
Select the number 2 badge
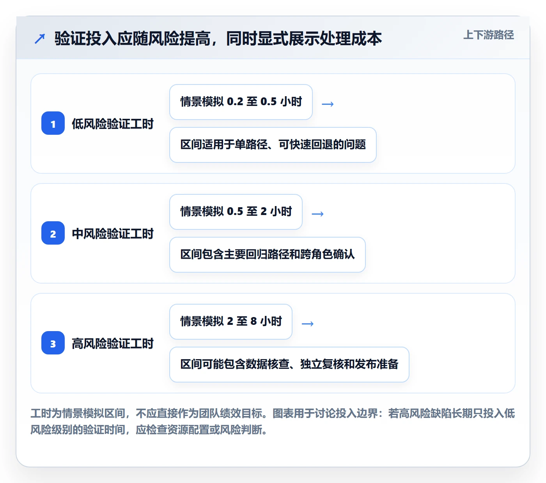tap(53, 233)
